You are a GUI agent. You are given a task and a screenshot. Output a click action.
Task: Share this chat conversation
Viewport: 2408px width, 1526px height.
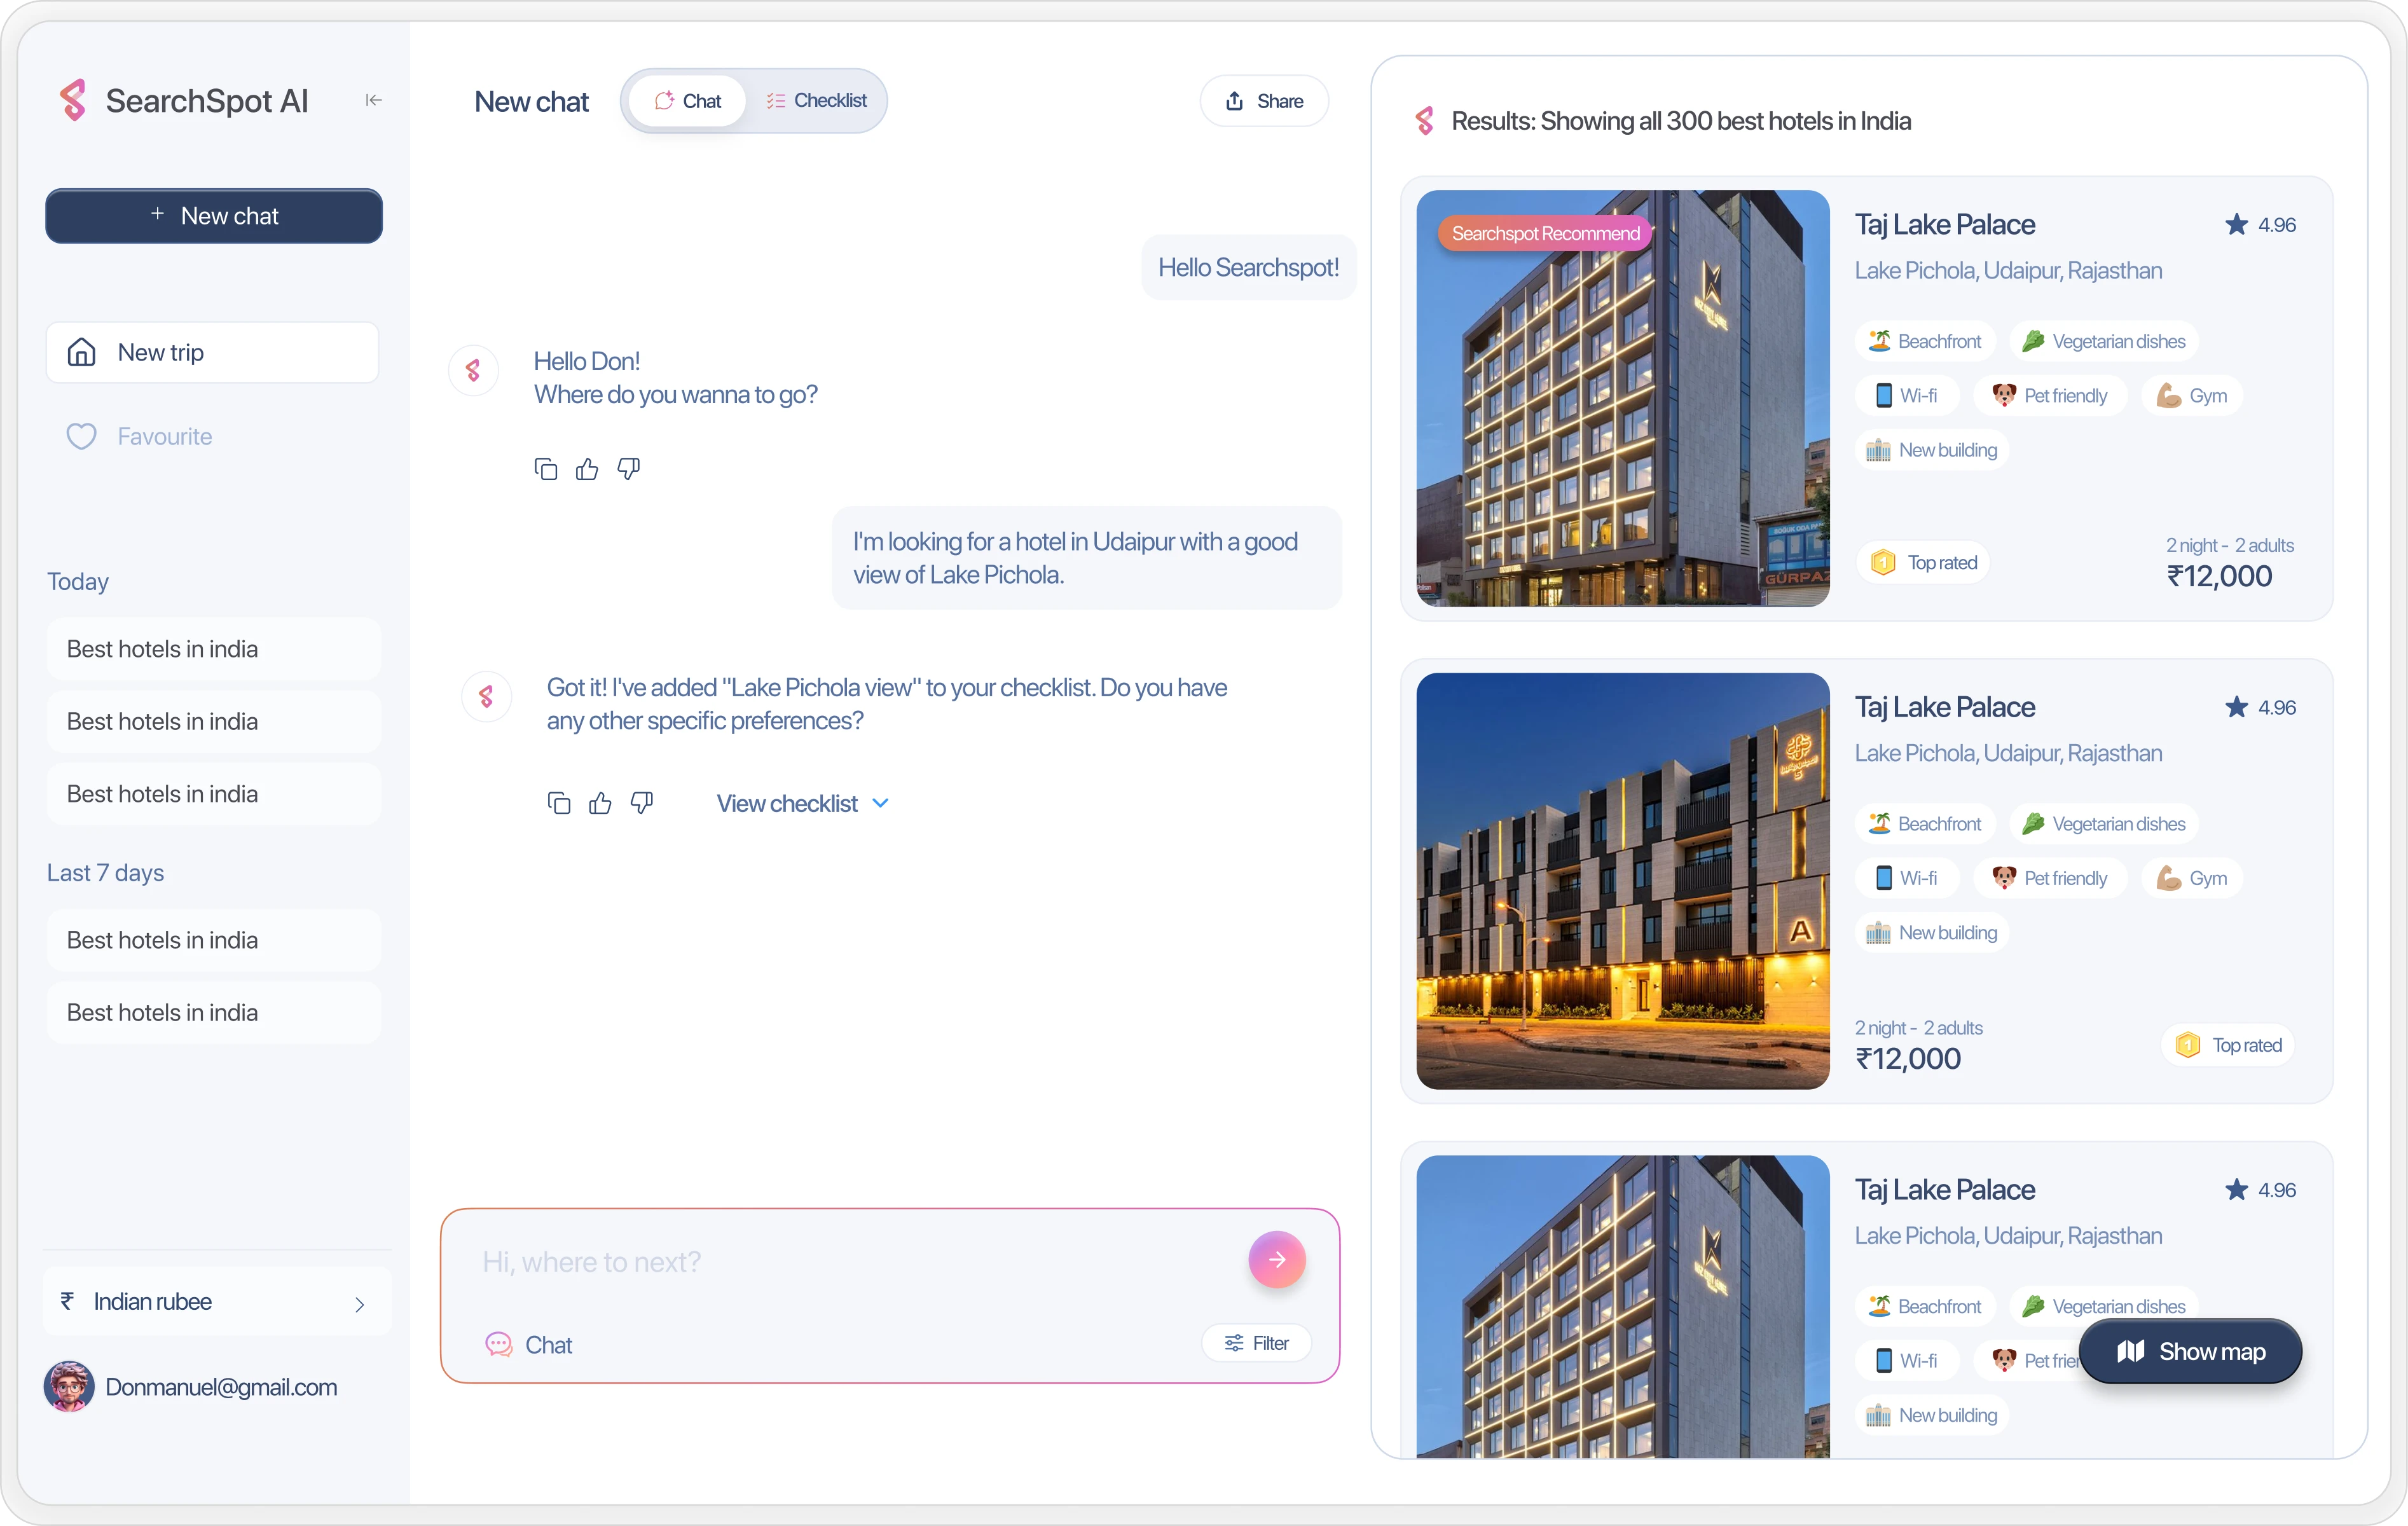point(1264,101)
